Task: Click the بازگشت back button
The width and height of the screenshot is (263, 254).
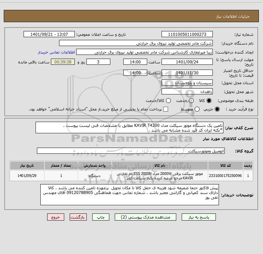Action: point(78,217)
